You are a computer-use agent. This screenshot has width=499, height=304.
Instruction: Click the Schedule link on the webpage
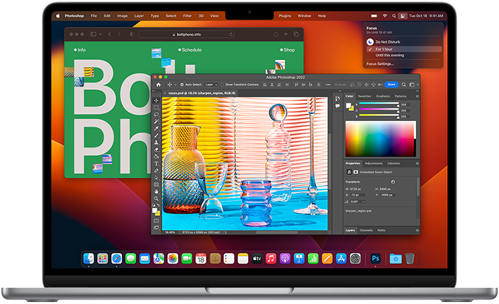point(190,50)
